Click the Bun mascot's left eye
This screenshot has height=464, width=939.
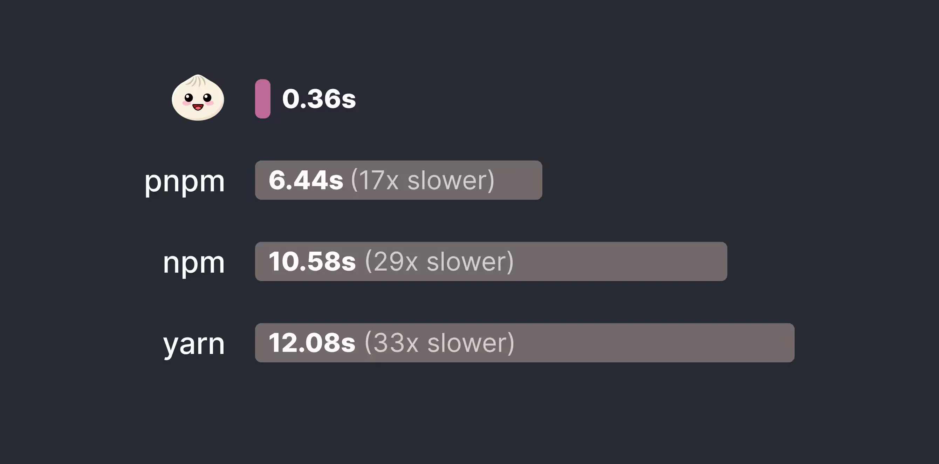189,98
